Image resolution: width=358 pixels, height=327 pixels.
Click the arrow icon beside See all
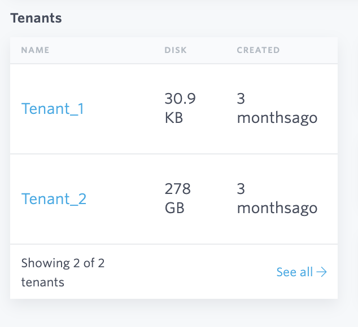coord(322,272)
